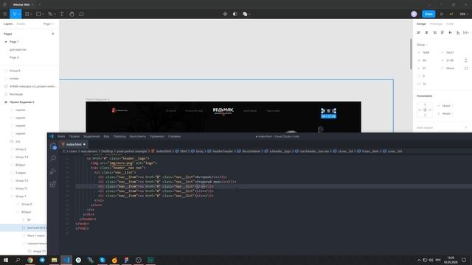This screenshot has height=265, width=472.
Task: Select the Rectangle layer in Layers panel
Action: click(x=16, y=94)
